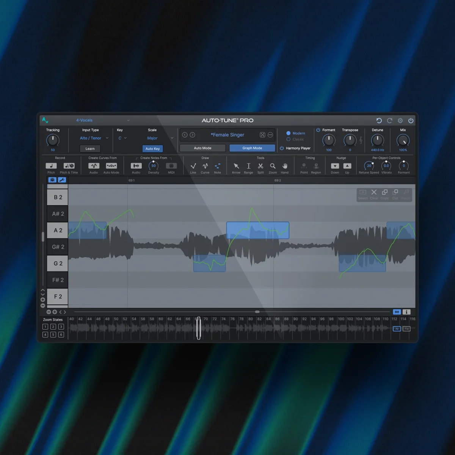This screenshot has width=455, height=455.
Task: Click the Redo arrow icon
Action: tap(389, 121)
